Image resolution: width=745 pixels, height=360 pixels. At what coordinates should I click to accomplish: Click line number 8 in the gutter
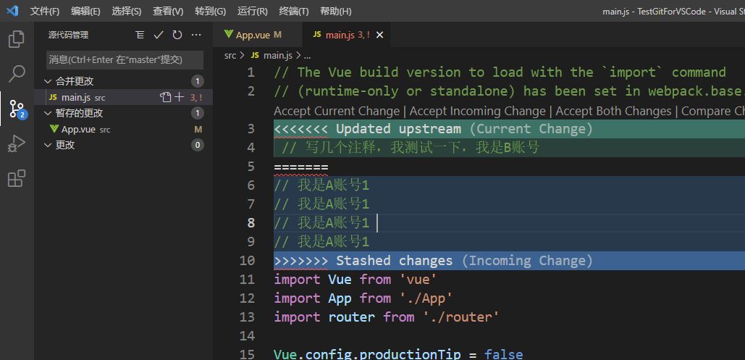[251, 223]
